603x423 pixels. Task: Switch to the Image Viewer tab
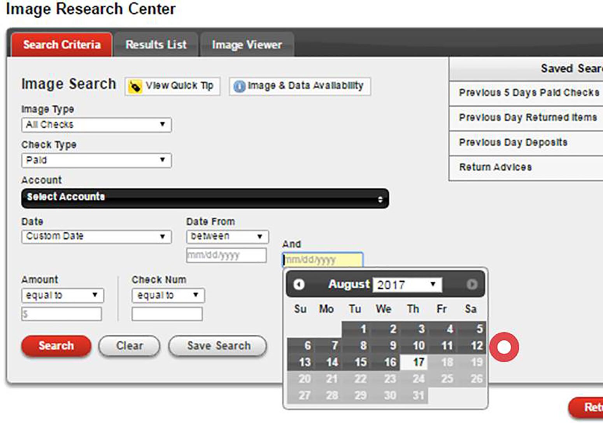click(x=247, y=44)
